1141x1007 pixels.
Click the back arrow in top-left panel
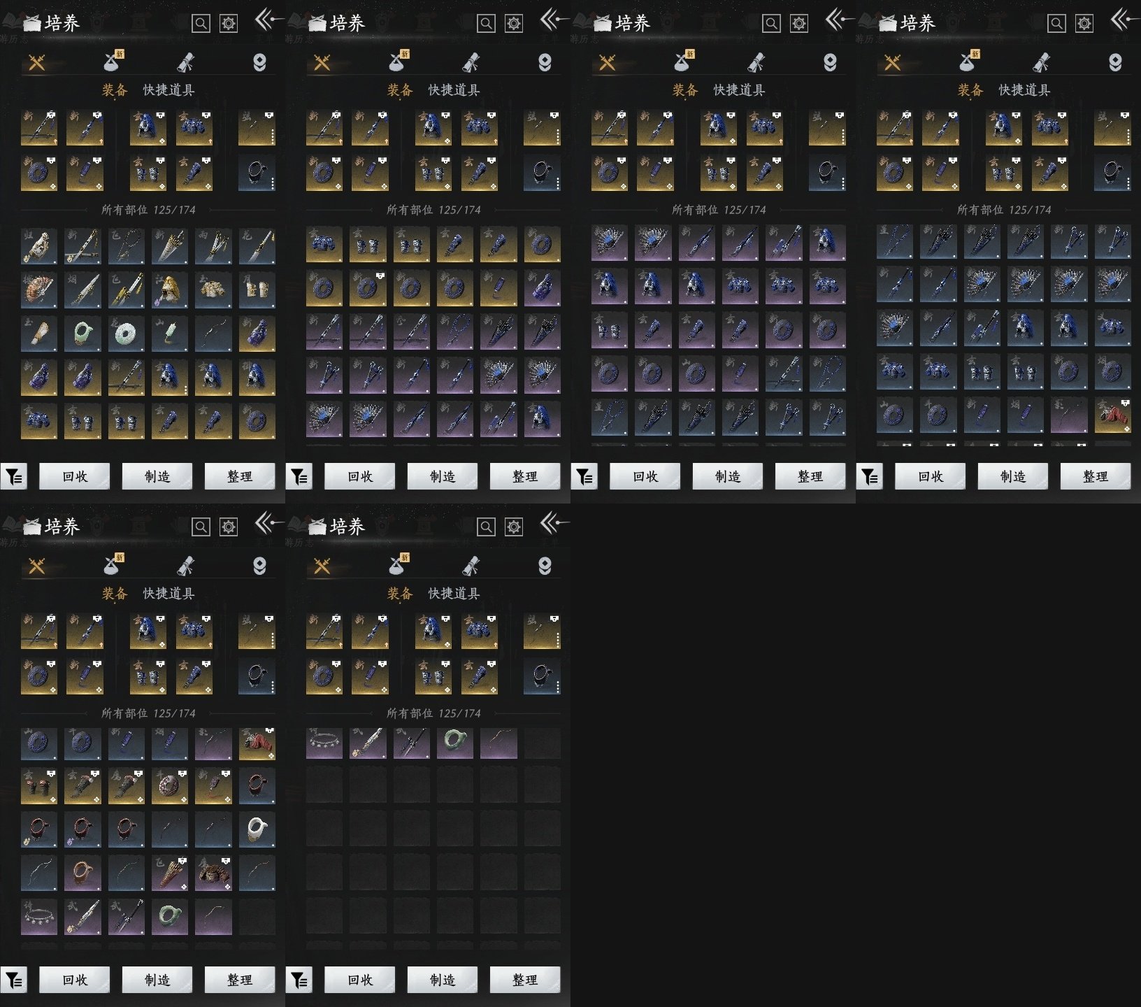click(268, 20)
